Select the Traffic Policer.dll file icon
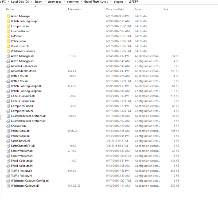The width and height of the screenshot is (218, 200). [8, 171]
